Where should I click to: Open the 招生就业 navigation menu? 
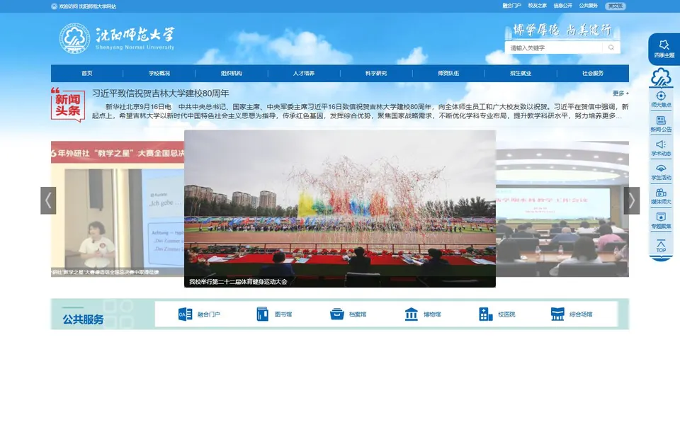521,73
